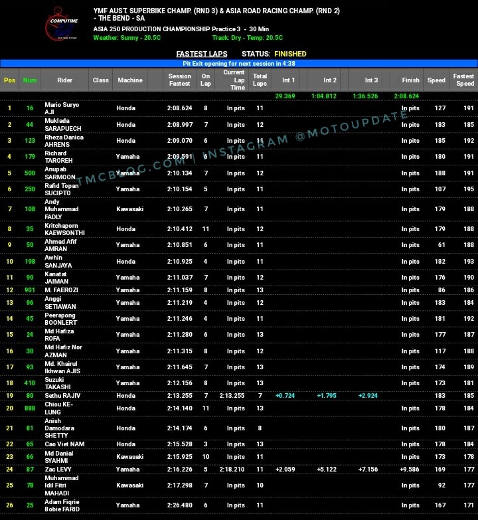Click session fastest time 2:08.624 for AJI
The image size is (478, 520).
(x=180, y=108)
